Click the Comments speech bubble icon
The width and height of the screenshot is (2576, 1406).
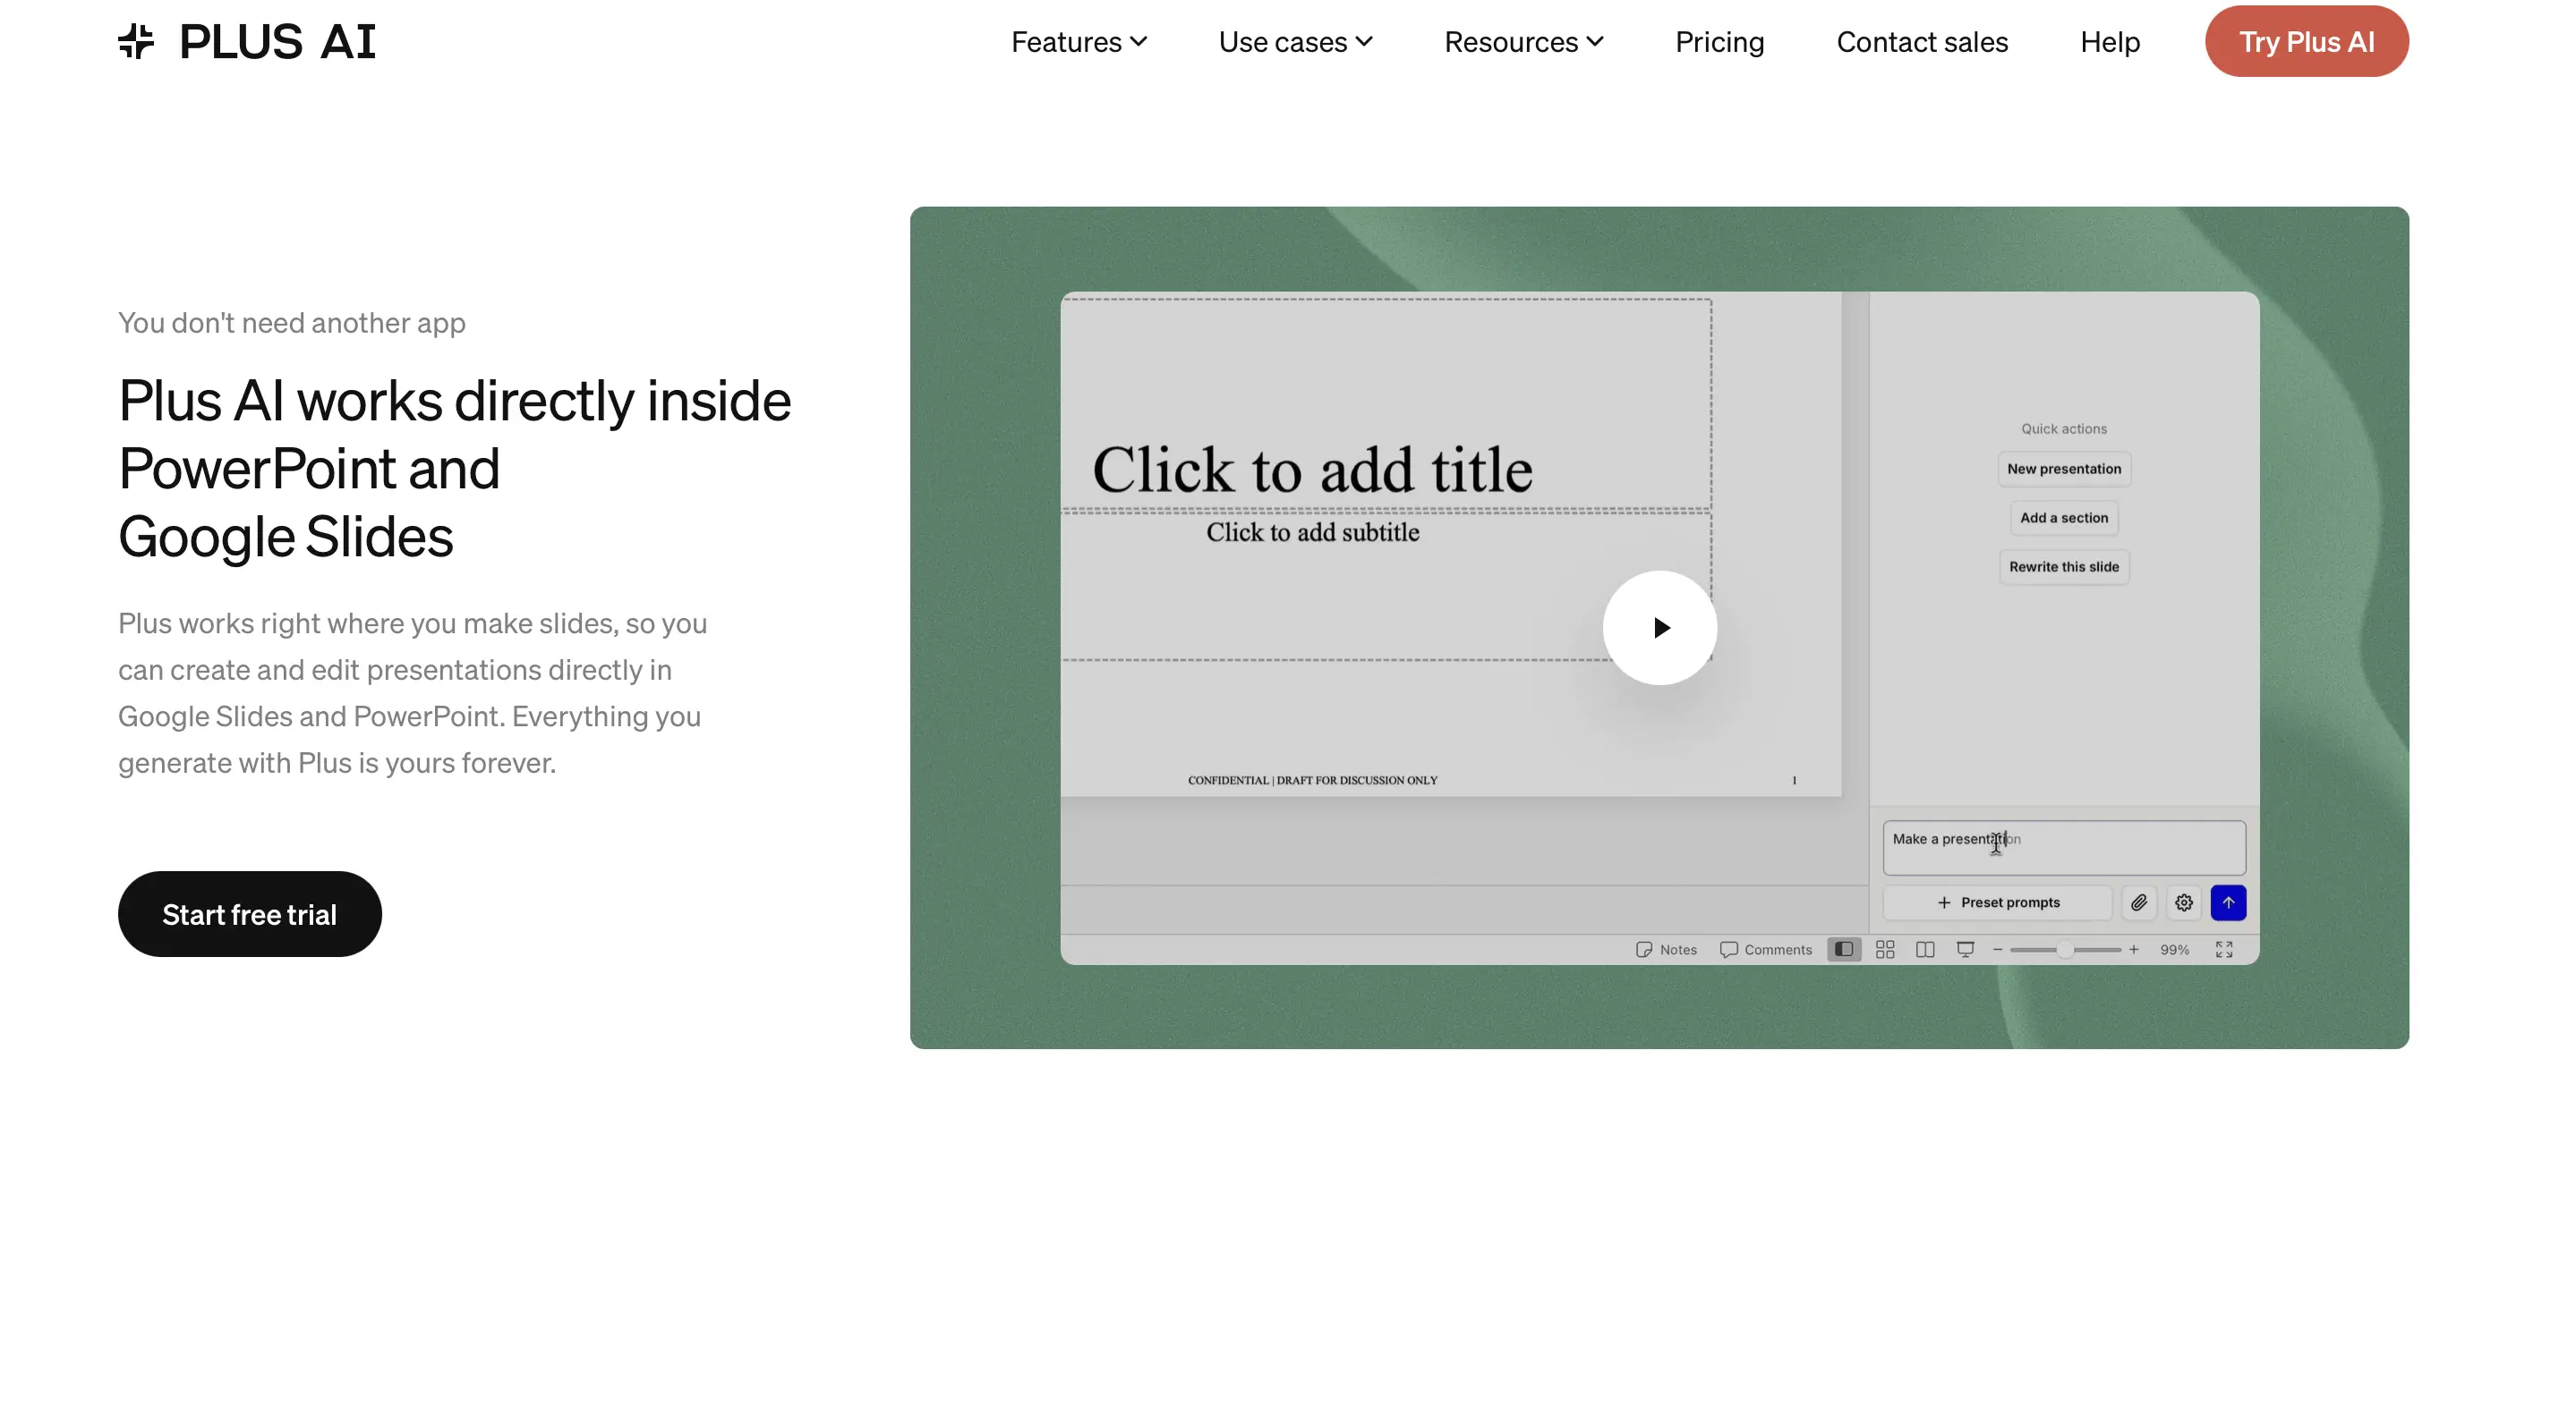click(1728, 949)
